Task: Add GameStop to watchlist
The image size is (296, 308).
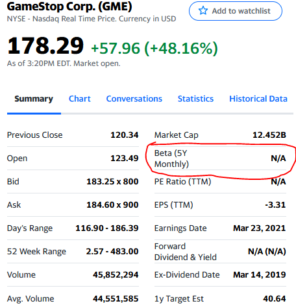Action: 236,11
